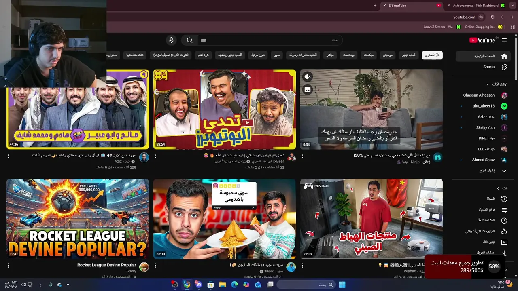
Task: Open options menu for Huroof with Aziz video
Action: coord(8,156)
